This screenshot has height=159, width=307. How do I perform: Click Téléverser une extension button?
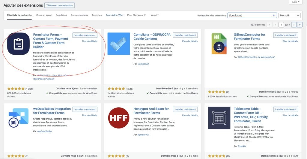click(59, 5)
